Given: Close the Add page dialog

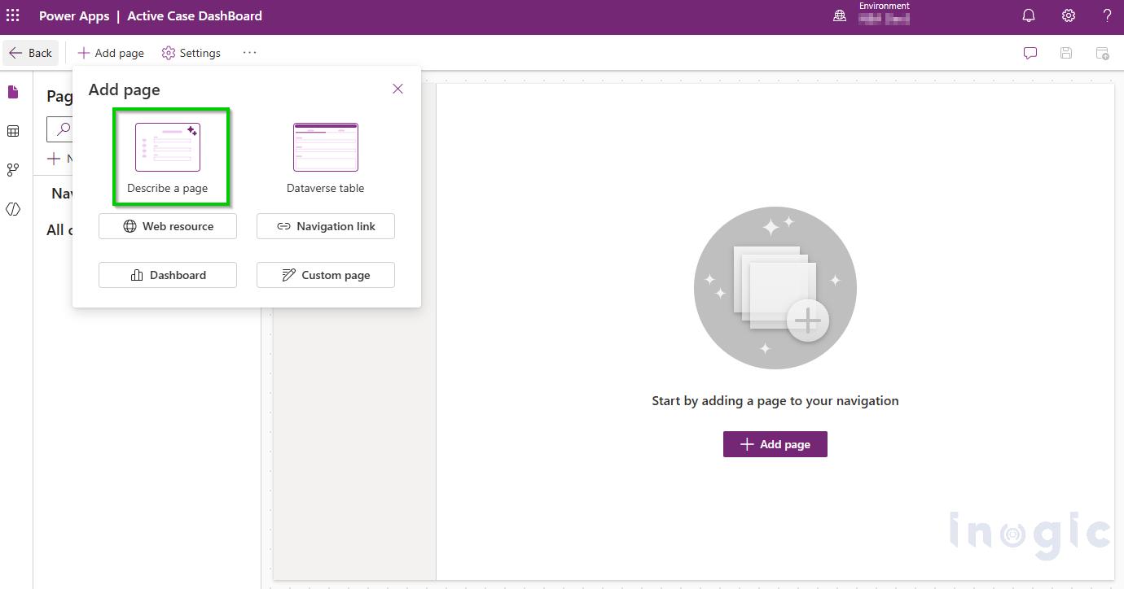Looking at the screenshot, I should tap(397, 89).
